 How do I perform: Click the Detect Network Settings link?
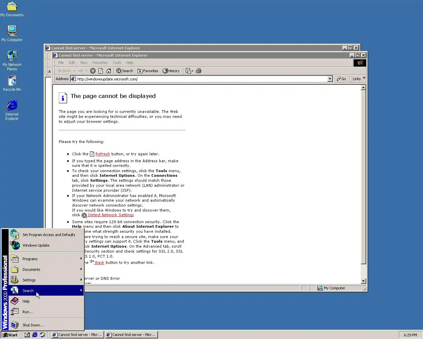coord(111,215)
